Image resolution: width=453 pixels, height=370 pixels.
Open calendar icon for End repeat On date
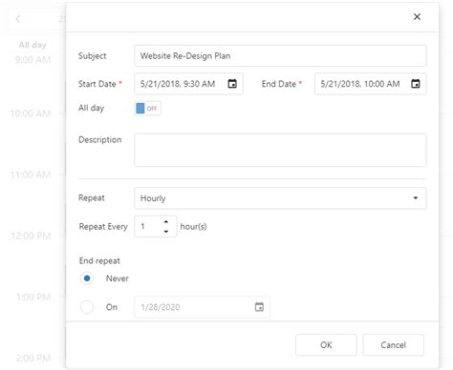(259, 307)
